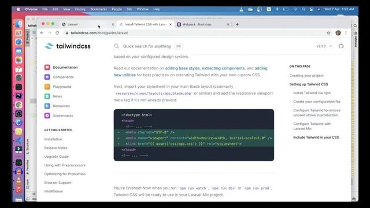Open Launchpad from the Dock

click(18, 33)
